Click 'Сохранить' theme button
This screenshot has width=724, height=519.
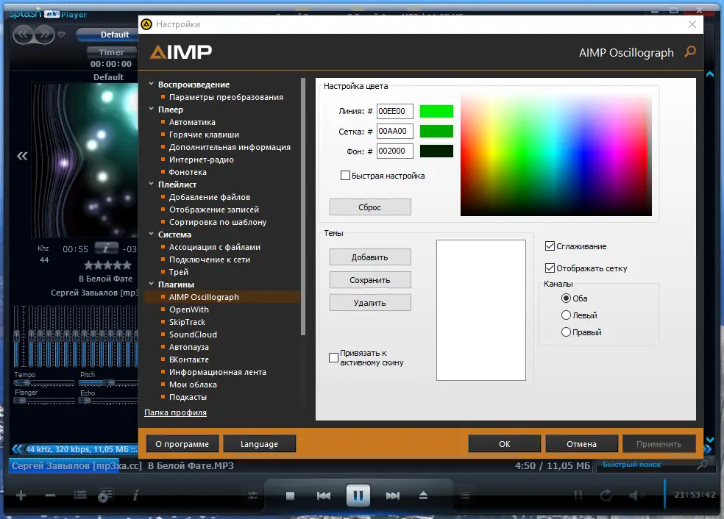(x=370, y=280)
